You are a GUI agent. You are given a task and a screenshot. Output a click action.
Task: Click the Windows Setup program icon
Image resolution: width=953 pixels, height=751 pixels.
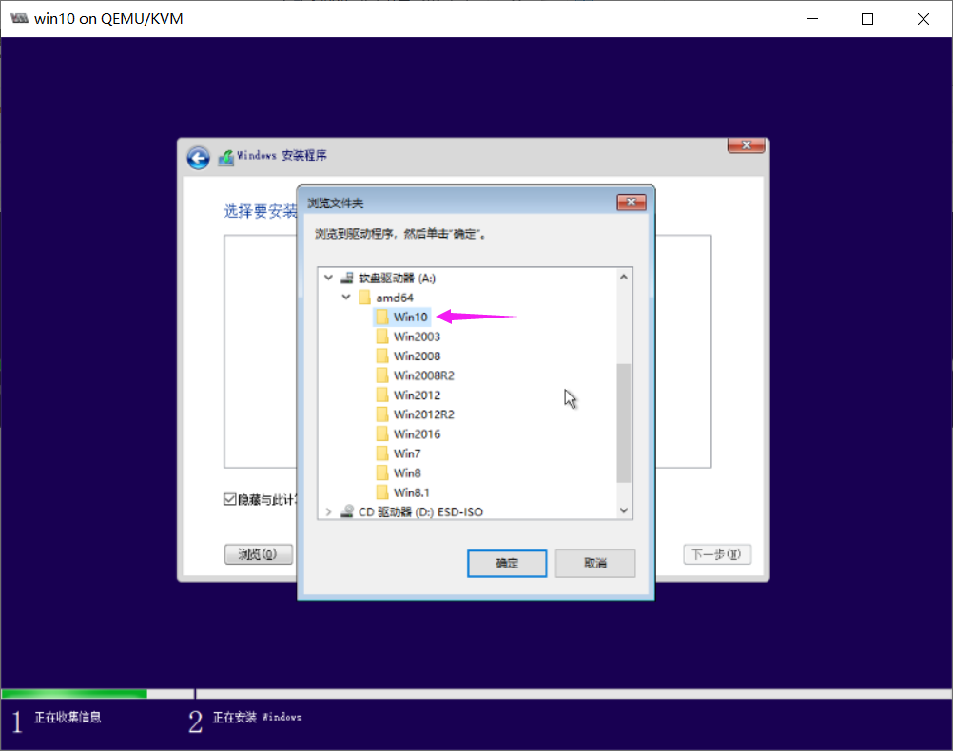(226, 158)
